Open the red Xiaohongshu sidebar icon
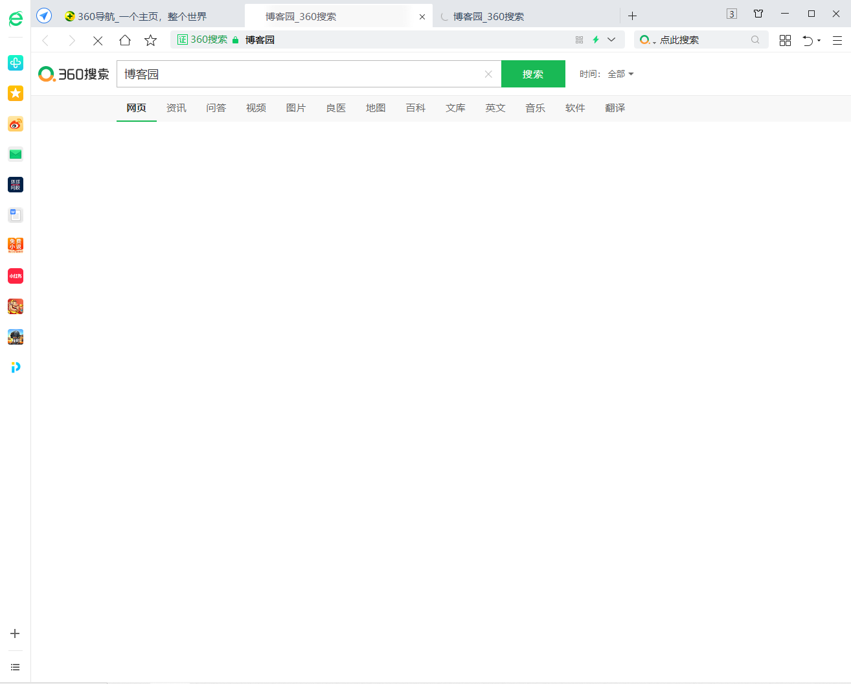The height and width of the screenshot is (684, 851). click(16, 276)
